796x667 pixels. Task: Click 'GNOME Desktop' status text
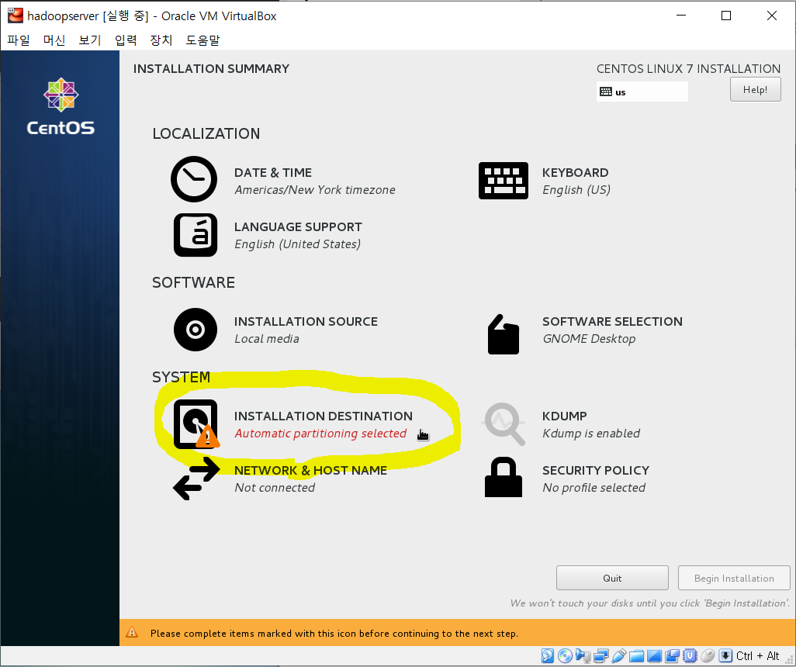pos(589,339)
